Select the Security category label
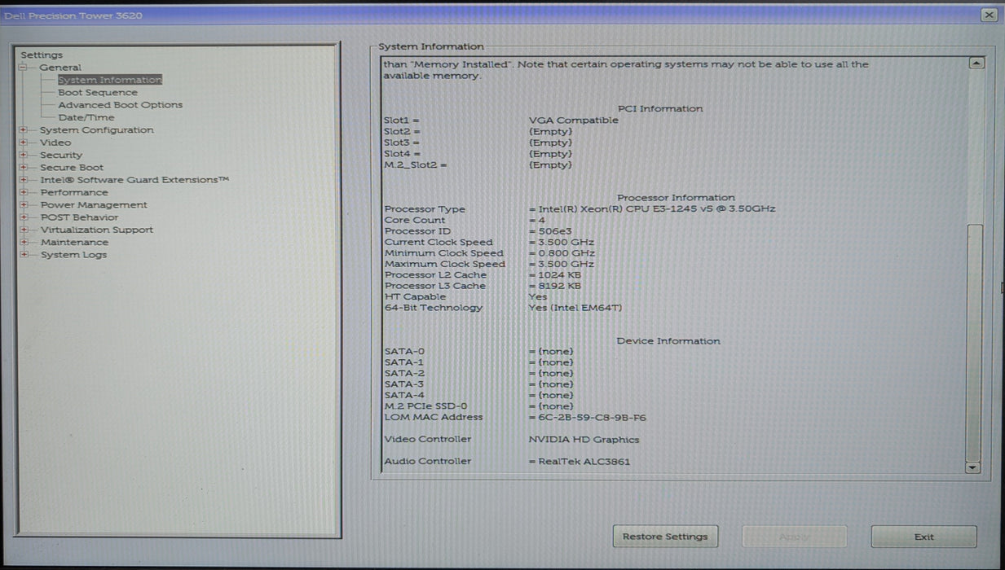The width and height of the screenshot is (1005, 570). 61,155
